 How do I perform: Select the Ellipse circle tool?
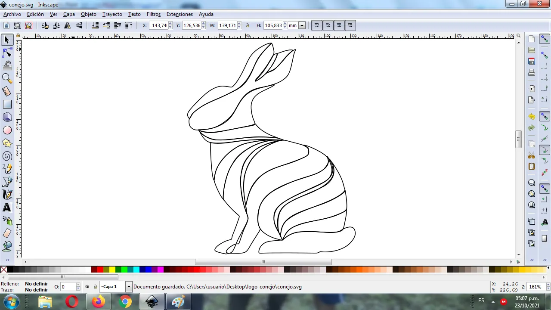coord(7,130)
